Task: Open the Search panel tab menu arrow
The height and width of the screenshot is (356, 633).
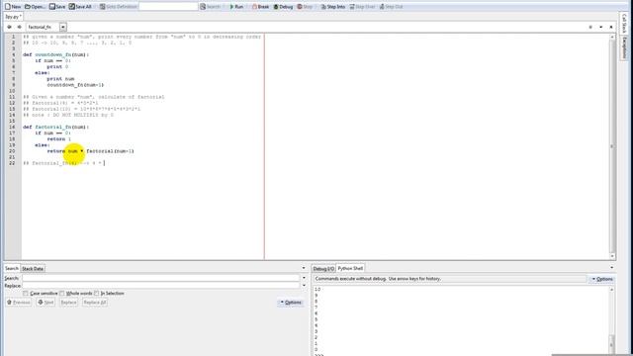Action: point(304,268)
